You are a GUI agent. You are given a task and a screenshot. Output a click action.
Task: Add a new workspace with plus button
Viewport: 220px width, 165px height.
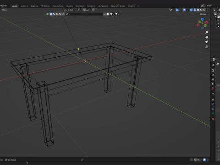click(138, 6)
